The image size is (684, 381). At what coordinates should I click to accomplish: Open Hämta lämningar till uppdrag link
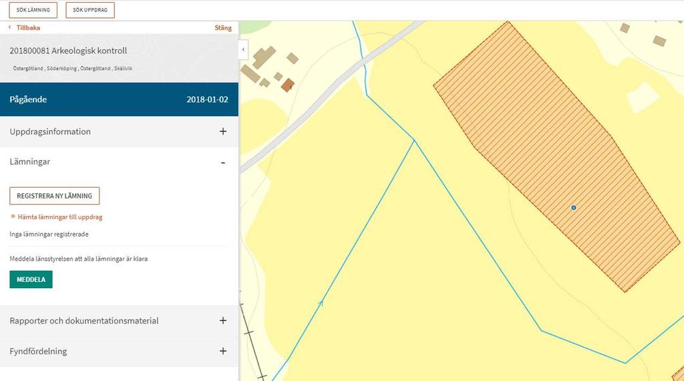tap(60, 217)
